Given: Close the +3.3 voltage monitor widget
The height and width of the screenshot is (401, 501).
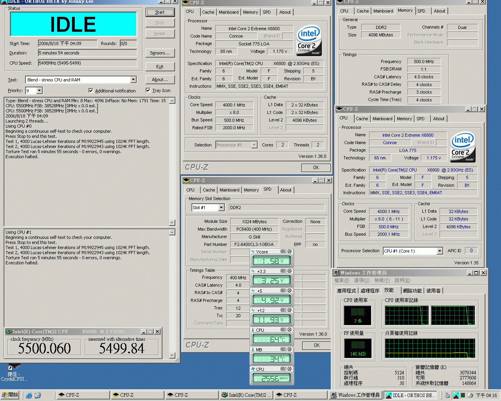Looking at the screenshot, I should pos(290,271).
